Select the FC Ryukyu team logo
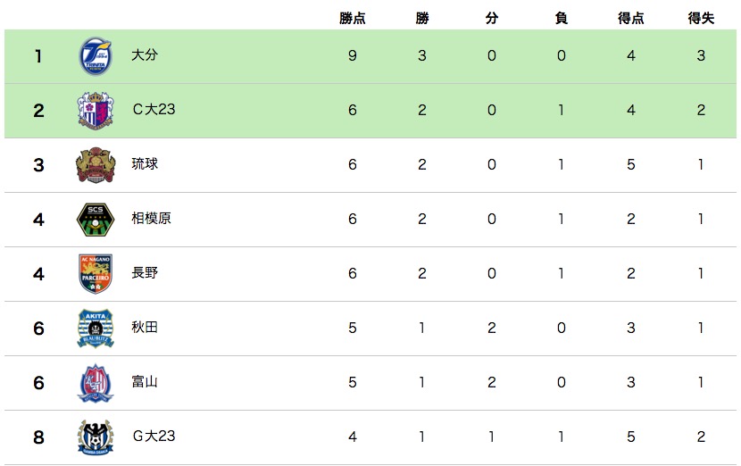The width and height of the screenshot is (741, 466). (95, 165)
